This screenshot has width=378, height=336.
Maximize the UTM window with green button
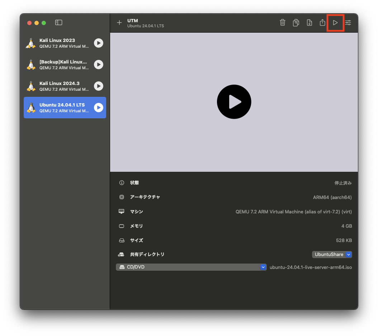[x=44, y=23]
